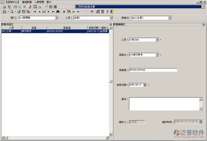The height and width of the screenshot is (141, 207).
Task: Click the 信息值 column header
Action: click(x=67, y=28)
